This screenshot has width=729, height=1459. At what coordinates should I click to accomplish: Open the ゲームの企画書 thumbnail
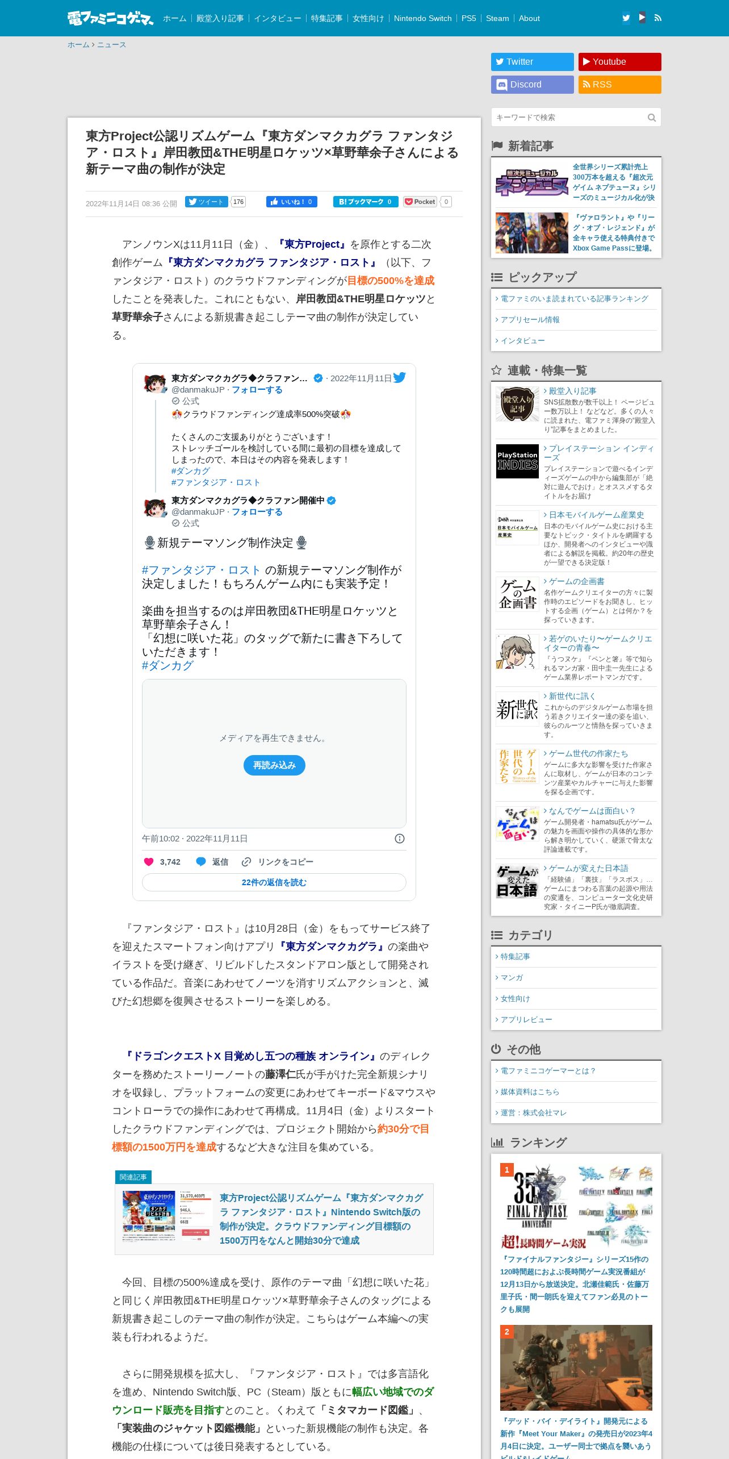(517, 594)
